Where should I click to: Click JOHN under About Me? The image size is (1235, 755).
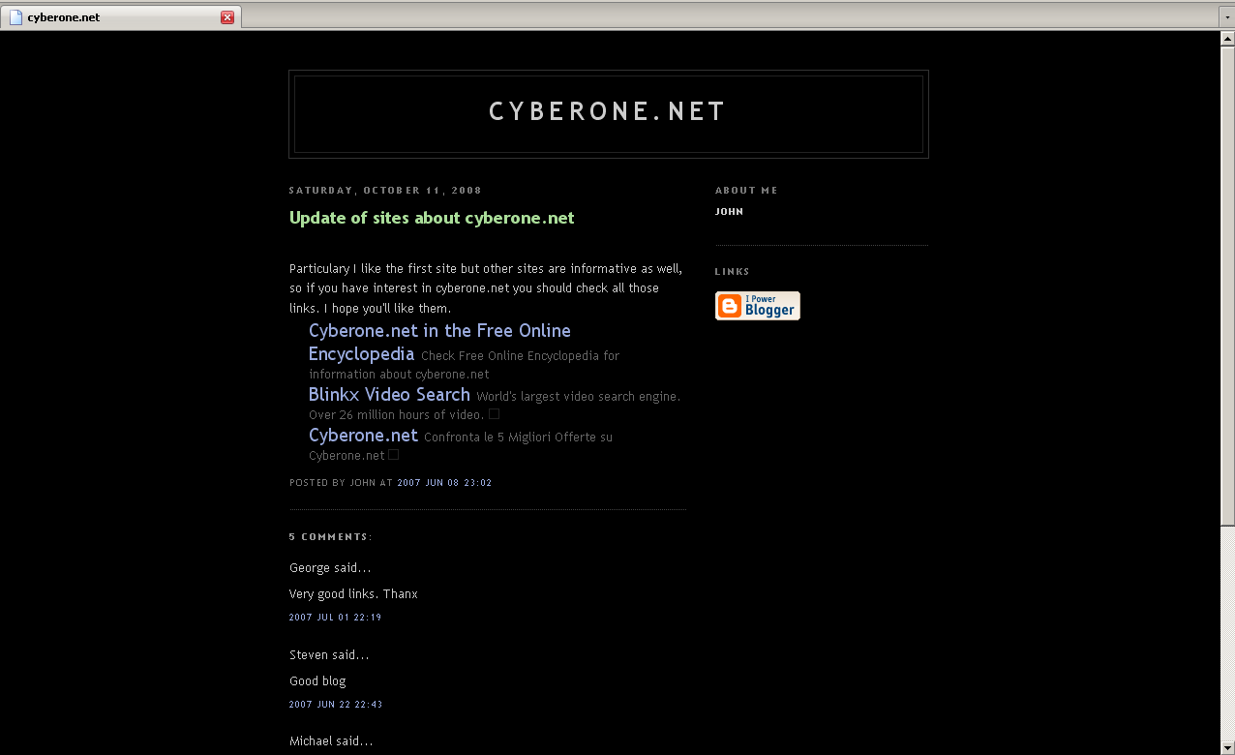pyautogui.click(x=729, y=212)
